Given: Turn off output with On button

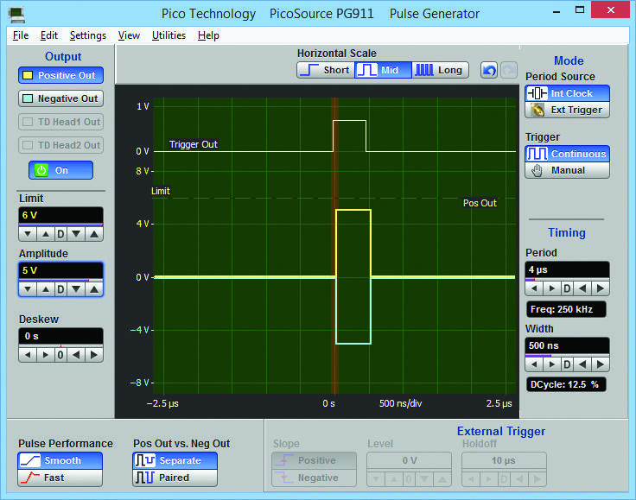Looking at the screenshot, I should [60, 170].
